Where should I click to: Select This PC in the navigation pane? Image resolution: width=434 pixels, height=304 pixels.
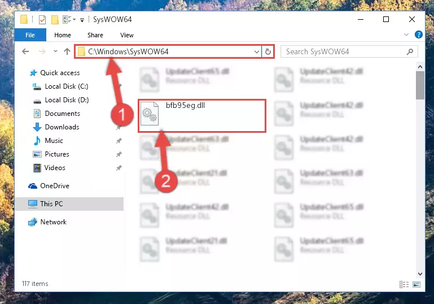point(69,203)
